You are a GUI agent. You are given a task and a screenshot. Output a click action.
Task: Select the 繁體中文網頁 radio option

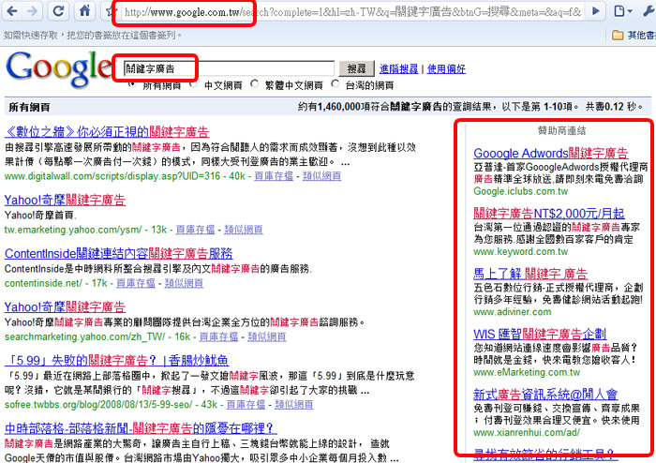click(x=254, y=83)
